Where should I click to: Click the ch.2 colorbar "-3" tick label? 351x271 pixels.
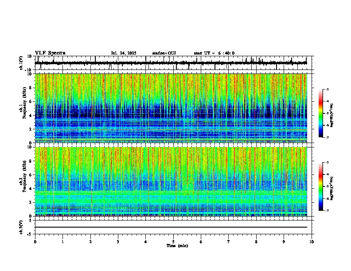(327, 163)
